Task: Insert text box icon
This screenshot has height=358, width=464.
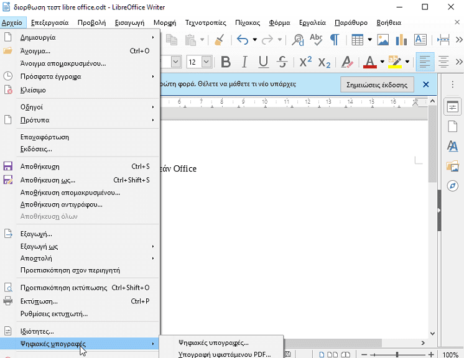Action: click(420, 40)
